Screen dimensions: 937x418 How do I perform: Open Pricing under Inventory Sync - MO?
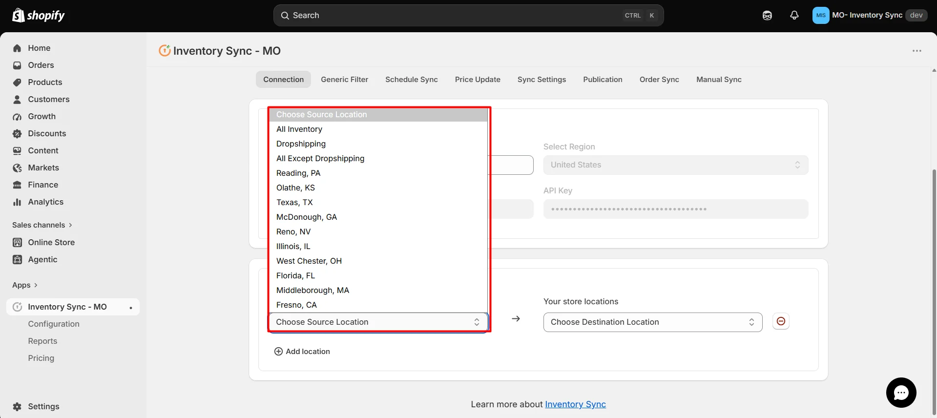(41, 358)
